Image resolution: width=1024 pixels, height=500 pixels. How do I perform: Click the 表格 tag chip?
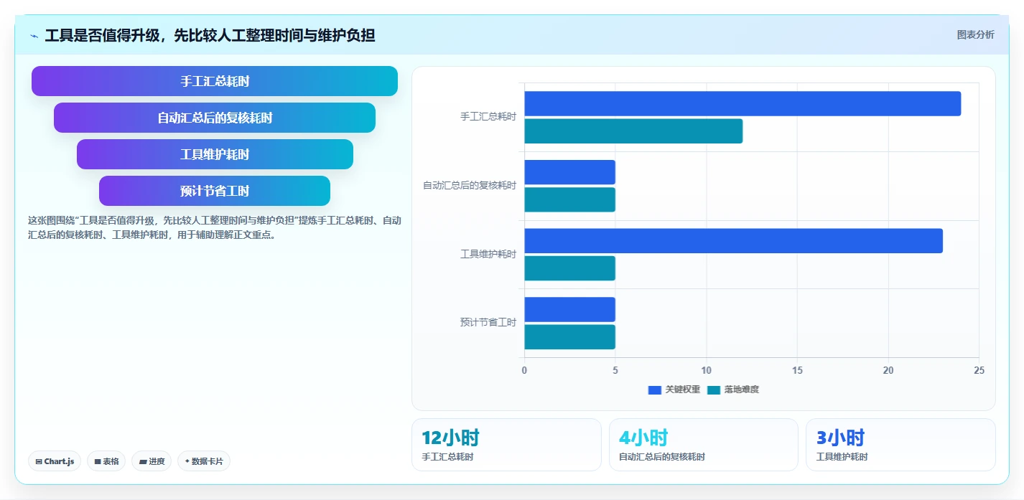[x=106, y=461]
